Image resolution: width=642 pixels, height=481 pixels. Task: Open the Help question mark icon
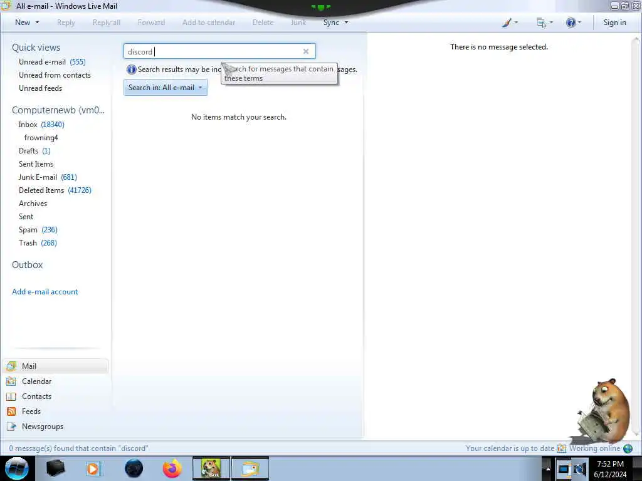571,23
